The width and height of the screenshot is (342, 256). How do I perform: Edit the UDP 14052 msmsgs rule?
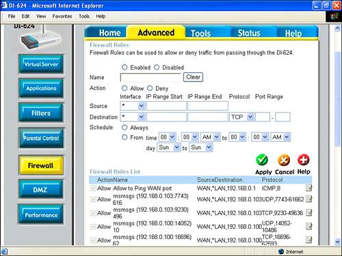pos(308,226)
